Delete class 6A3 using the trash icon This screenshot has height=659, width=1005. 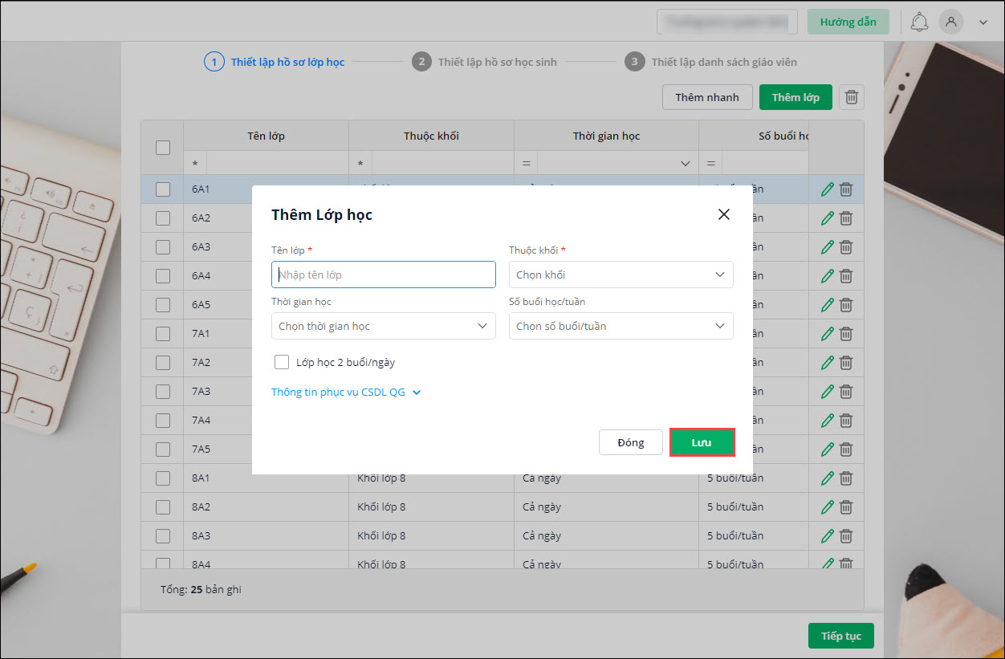[846, 247]
